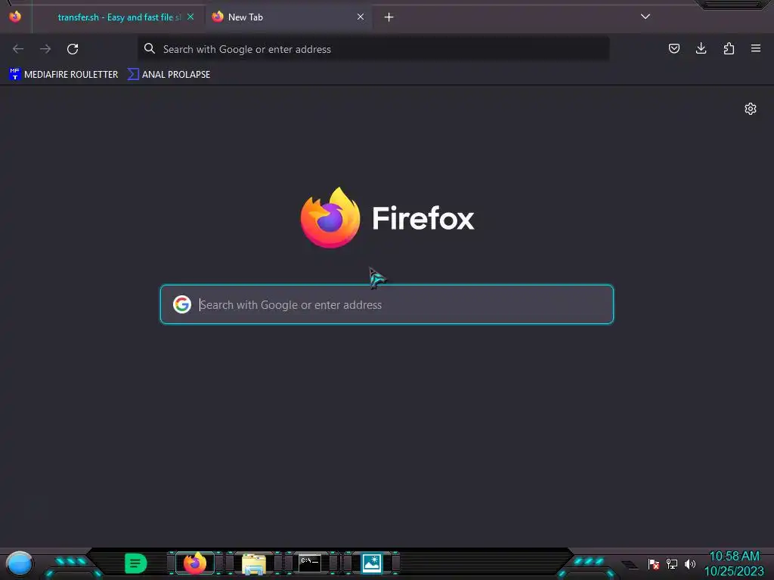774x580 pixels.
Task: Open a new tab with plus button
Action: point(389,17)
